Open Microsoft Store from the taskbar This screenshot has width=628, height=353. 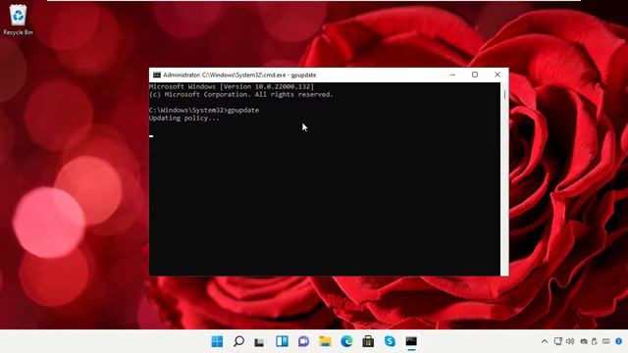tap(368, 341)
